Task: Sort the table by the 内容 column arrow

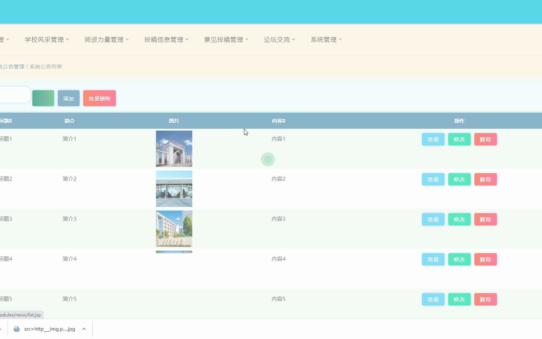Action: [x=284, y=121]
